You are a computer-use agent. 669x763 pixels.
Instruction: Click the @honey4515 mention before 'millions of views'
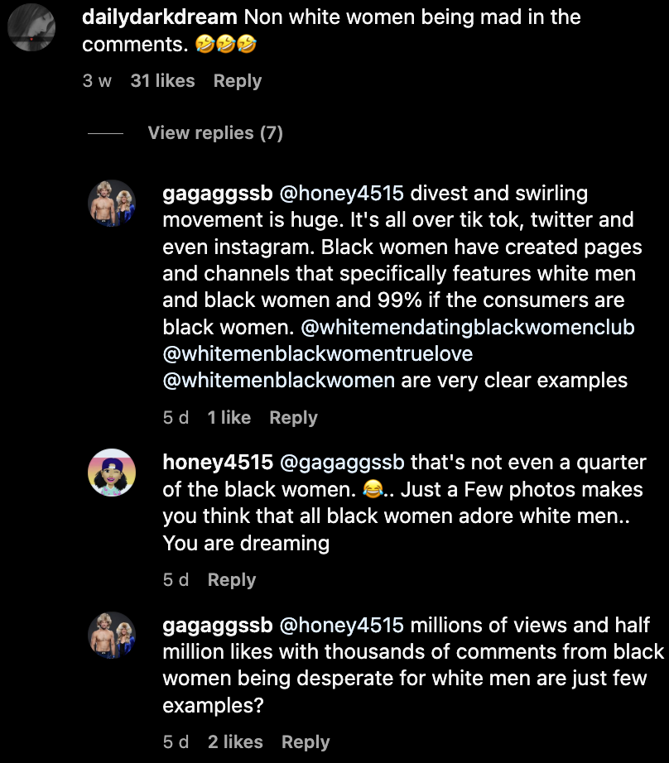pyautogui.click(x=341, y=625)
